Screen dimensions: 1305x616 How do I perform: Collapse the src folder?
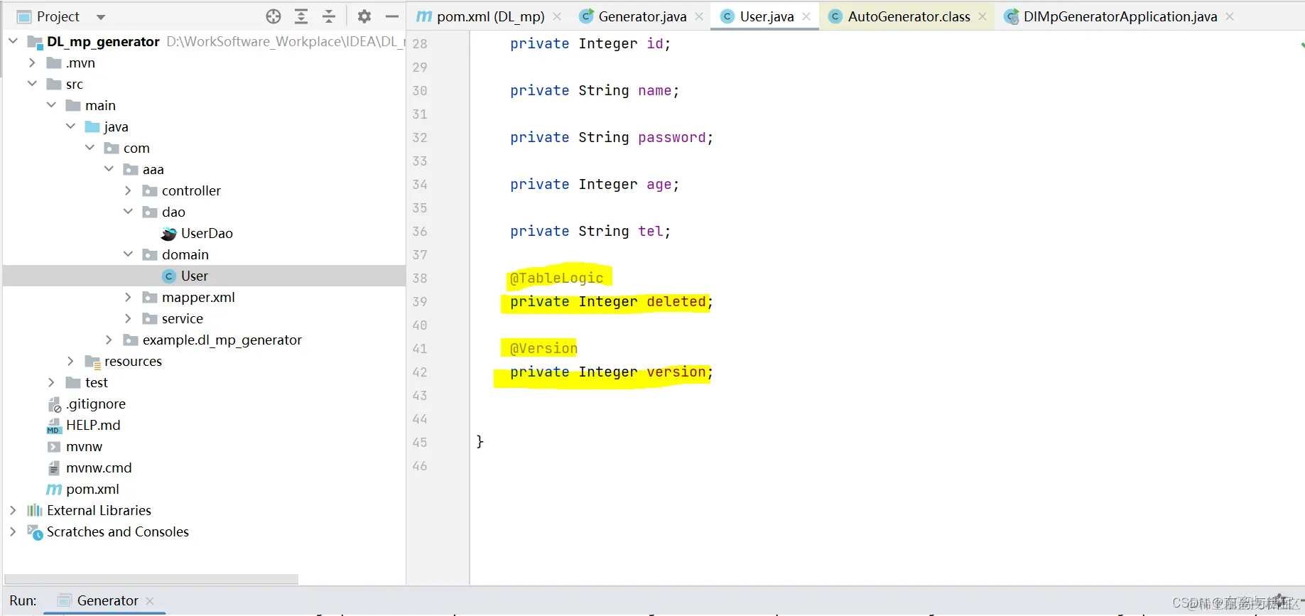(x=32, y=84)
